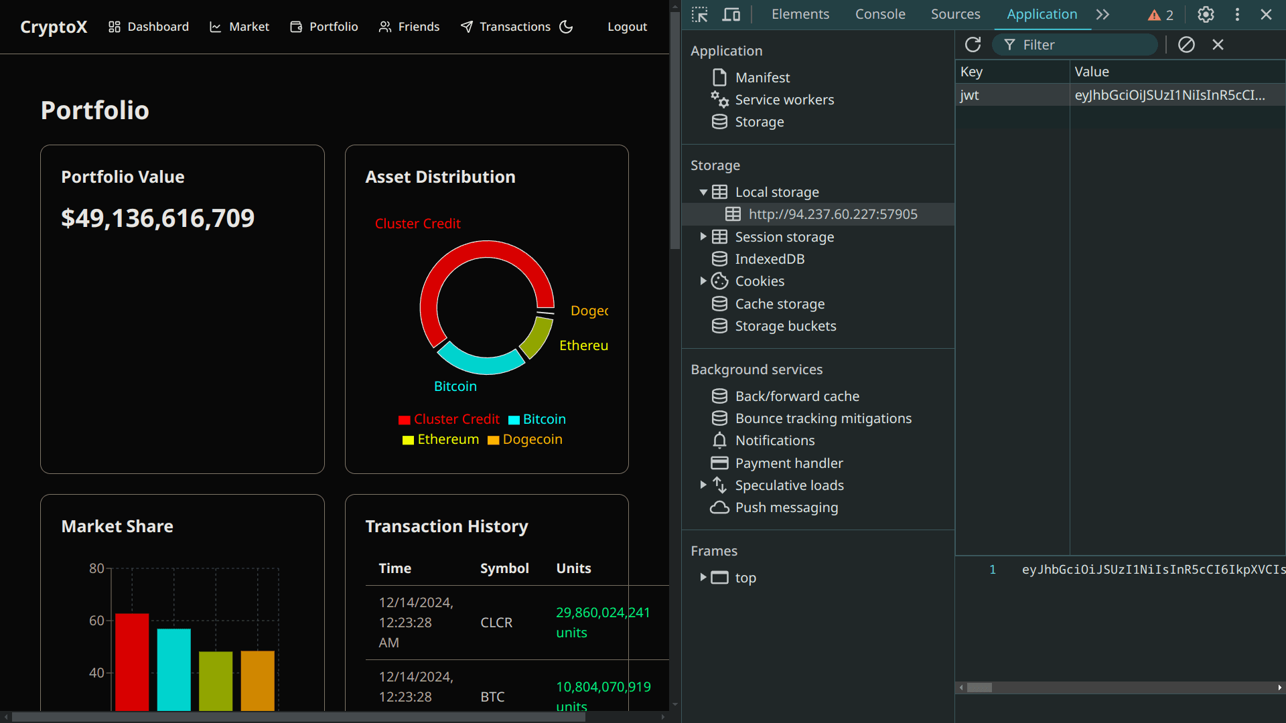Select the Service workers panel icon
Image resolution: width=1286 pixels, height=723 pixels.
720,99
